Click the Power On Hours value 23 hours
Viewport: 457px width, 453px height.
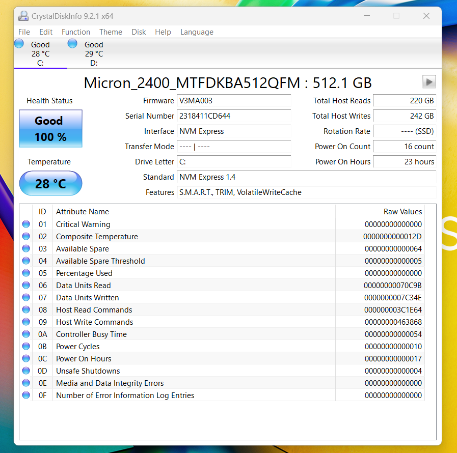[x=405, y=161]
